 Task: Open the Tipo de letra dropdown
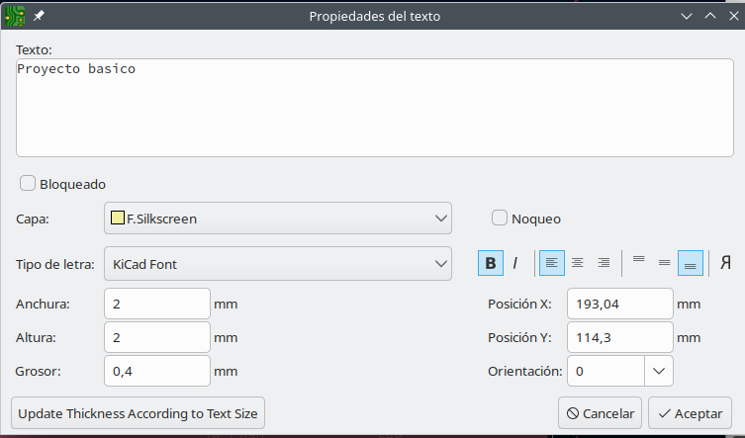point(277,264)
